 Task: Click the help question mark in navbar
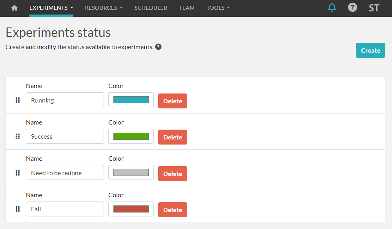pos(352,7)
